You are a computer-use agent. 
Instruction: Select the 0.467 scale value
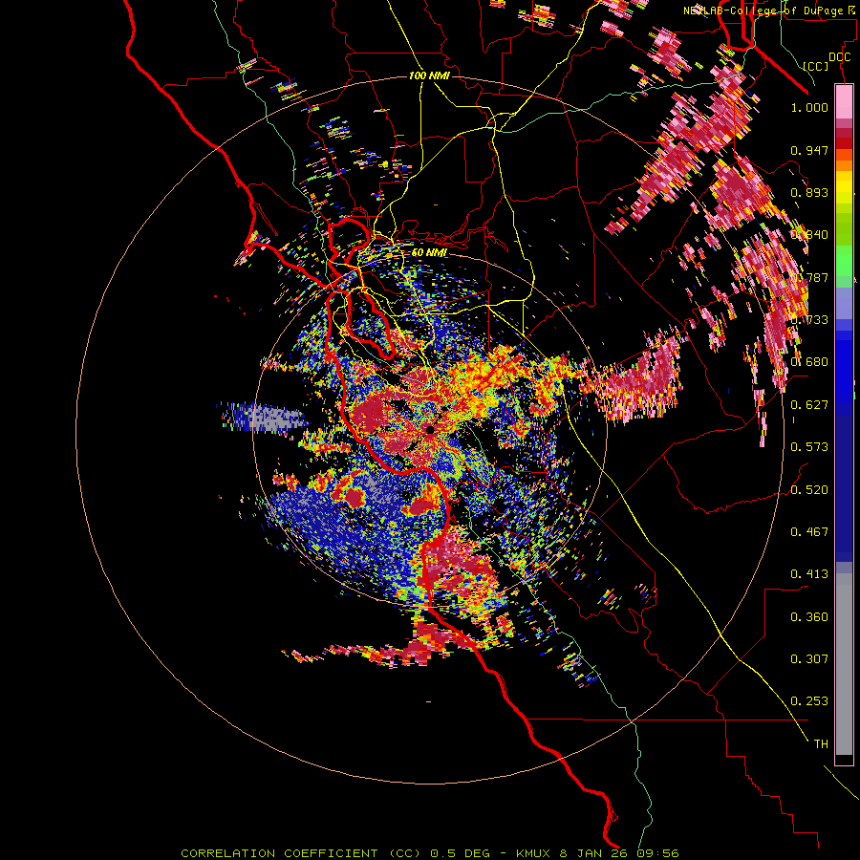click(x=809, y=531)
